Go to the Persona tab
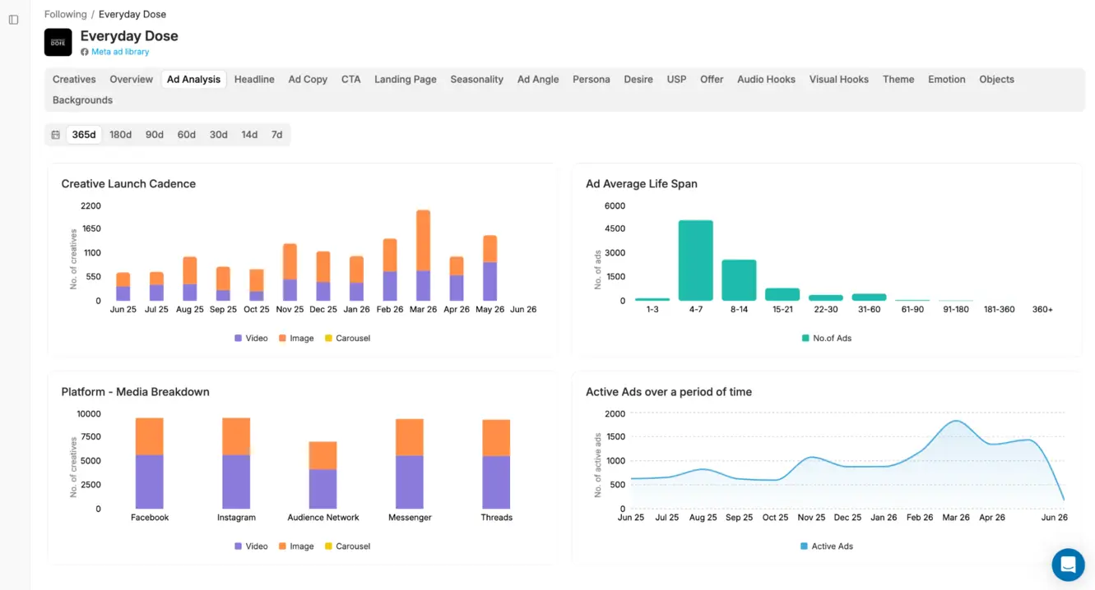 tap(592, 80)
